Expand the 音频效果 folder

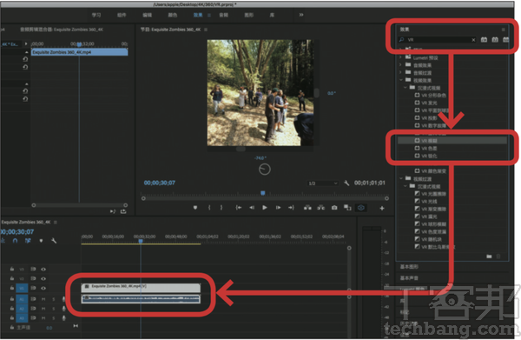400,65
